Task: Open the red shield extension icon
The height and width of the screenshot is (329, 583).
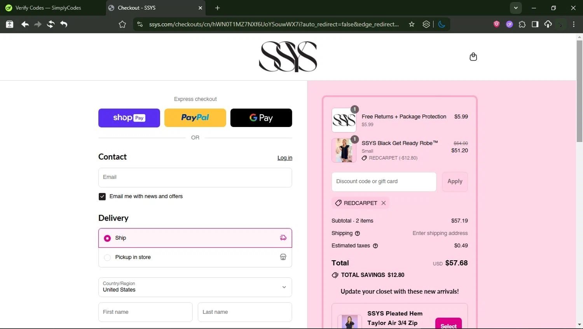Action: pyautogui.click(x=496, y=24)
